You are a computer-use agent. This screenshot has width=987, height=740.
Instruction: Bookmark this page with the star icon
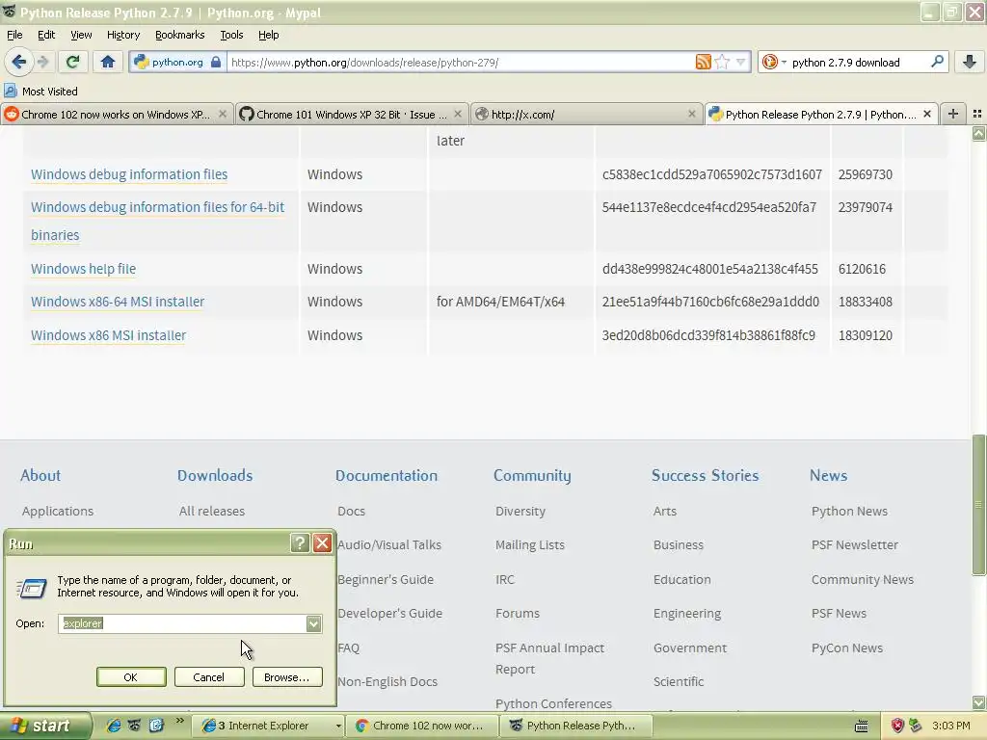[723, 62]
